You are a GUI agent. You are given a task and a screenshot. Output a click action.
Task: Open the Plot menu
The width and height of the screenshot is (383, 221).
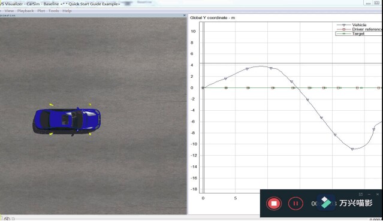click(41, 11)
